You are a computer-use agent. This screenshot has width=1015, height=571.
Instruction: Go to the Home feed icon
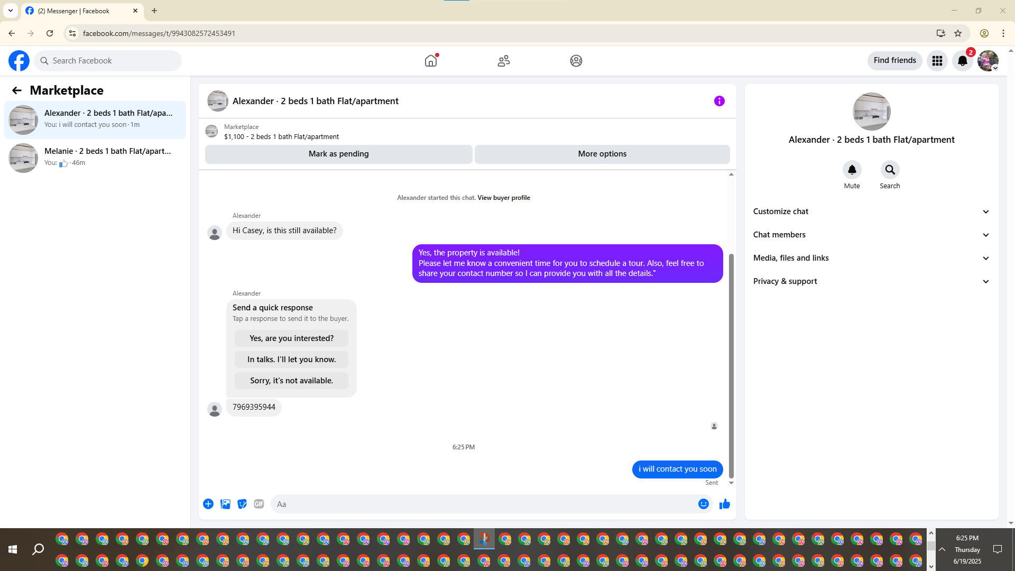(x=431, y=61)
